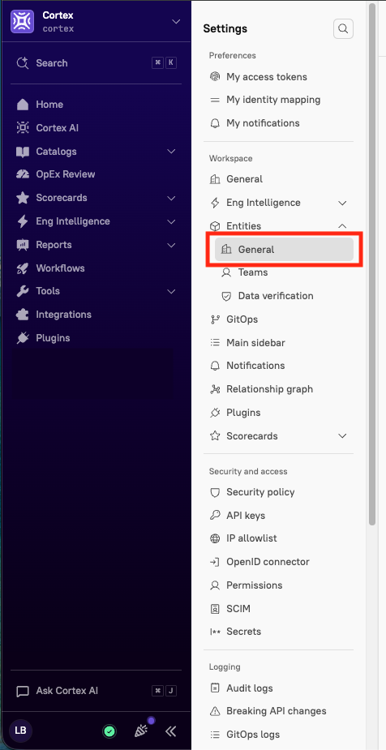Click the Relationship graph nodes icon
The image size is (386, 750).
(x=215, y=389)
